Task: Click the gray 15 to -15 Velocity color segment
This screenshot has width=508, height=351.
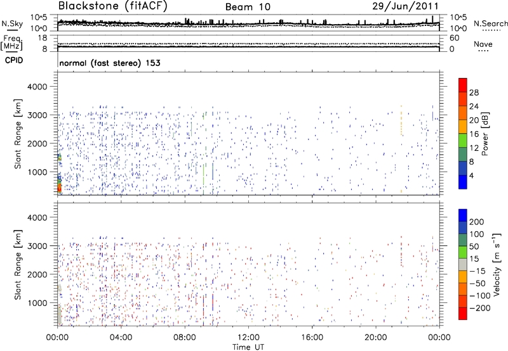Action: pos(463,264)
